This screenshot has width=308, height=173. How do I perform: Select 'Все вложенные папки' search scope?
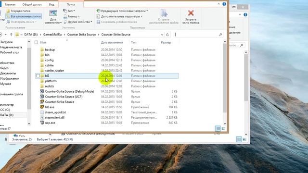pyautogui.click(x=24, y=16)
